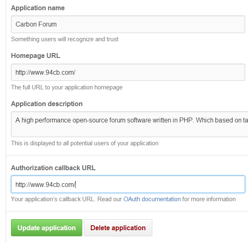This screenshot has width=248, height=242.
Task: Click the Delete application button
Action: tap(118, 228)
